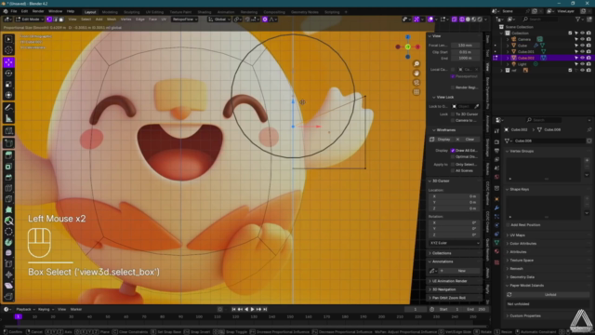
Task: Open the RetopoFlow dropdown
Action: (185, 20)
